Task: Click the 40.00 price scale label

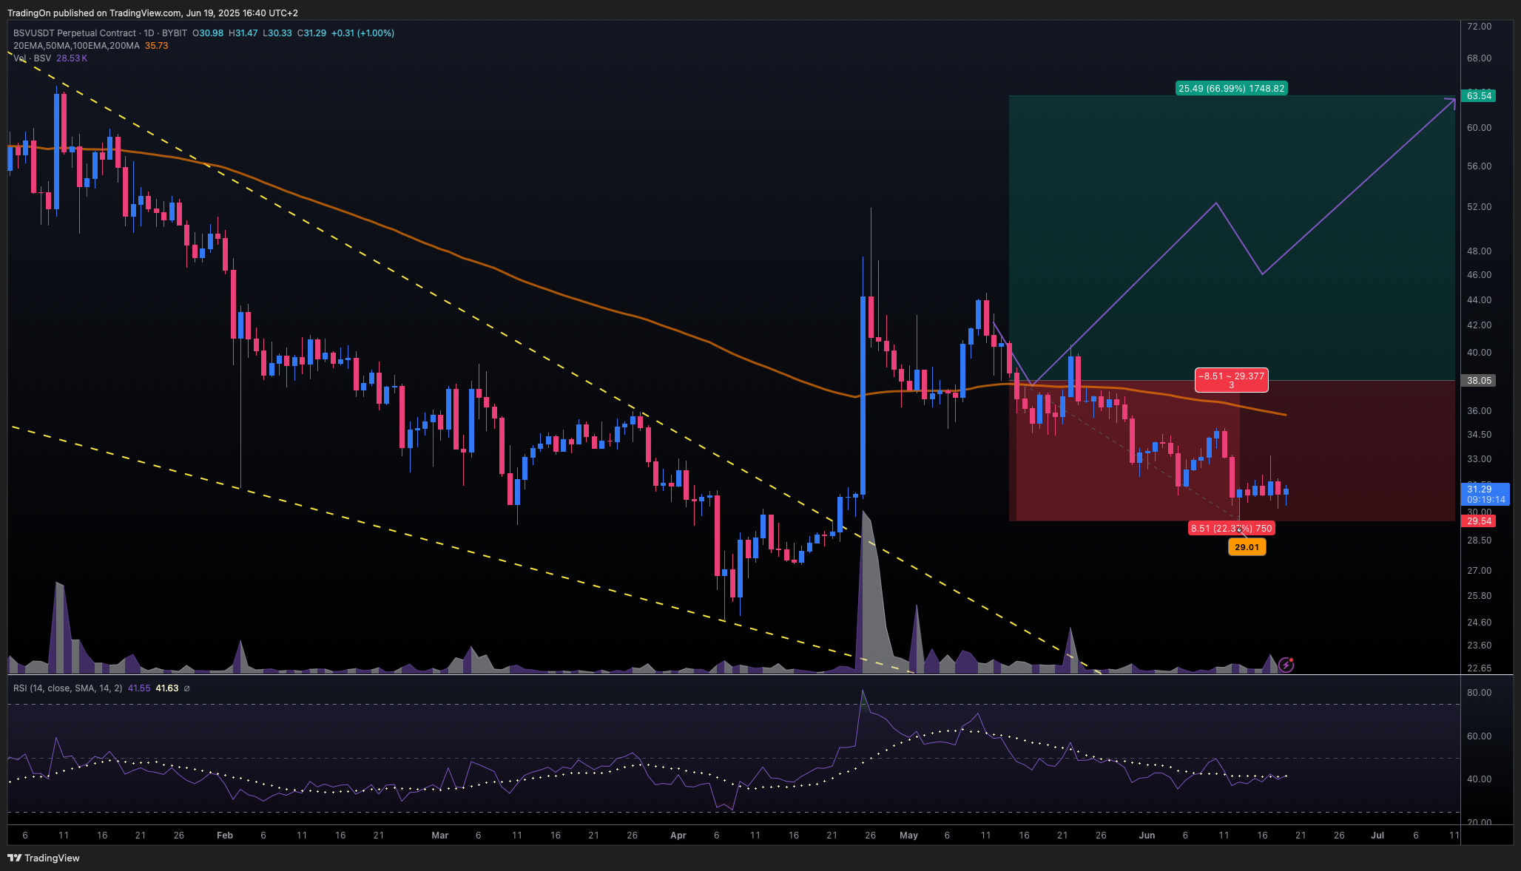Action: tap(1479, 353)
